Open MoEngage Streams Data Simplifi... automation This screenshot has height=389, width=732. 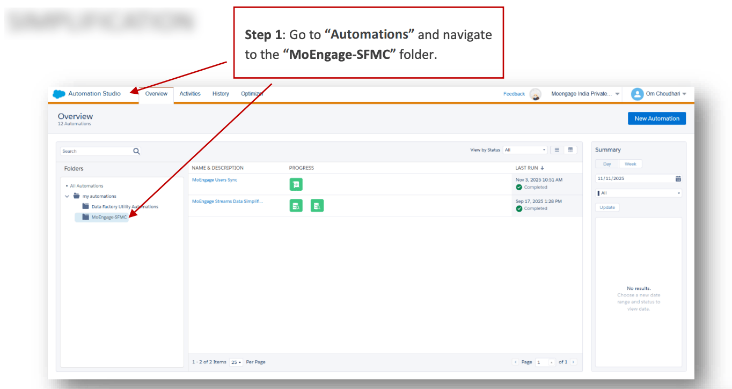click(x=228, y=201)
